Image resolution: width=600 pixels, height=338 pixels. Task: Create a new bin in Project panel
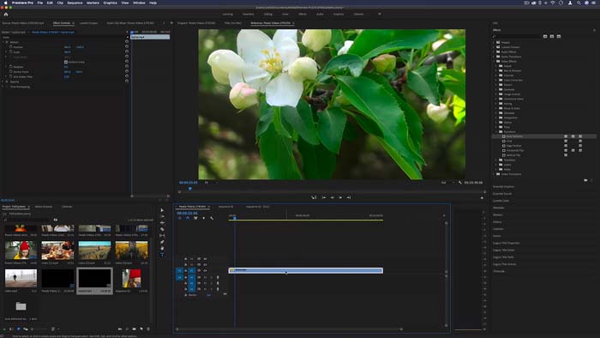(134, 329)
